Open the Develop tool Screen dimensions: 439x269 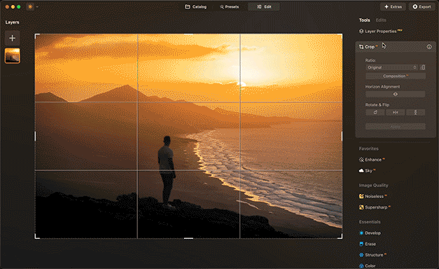(370, 233)
